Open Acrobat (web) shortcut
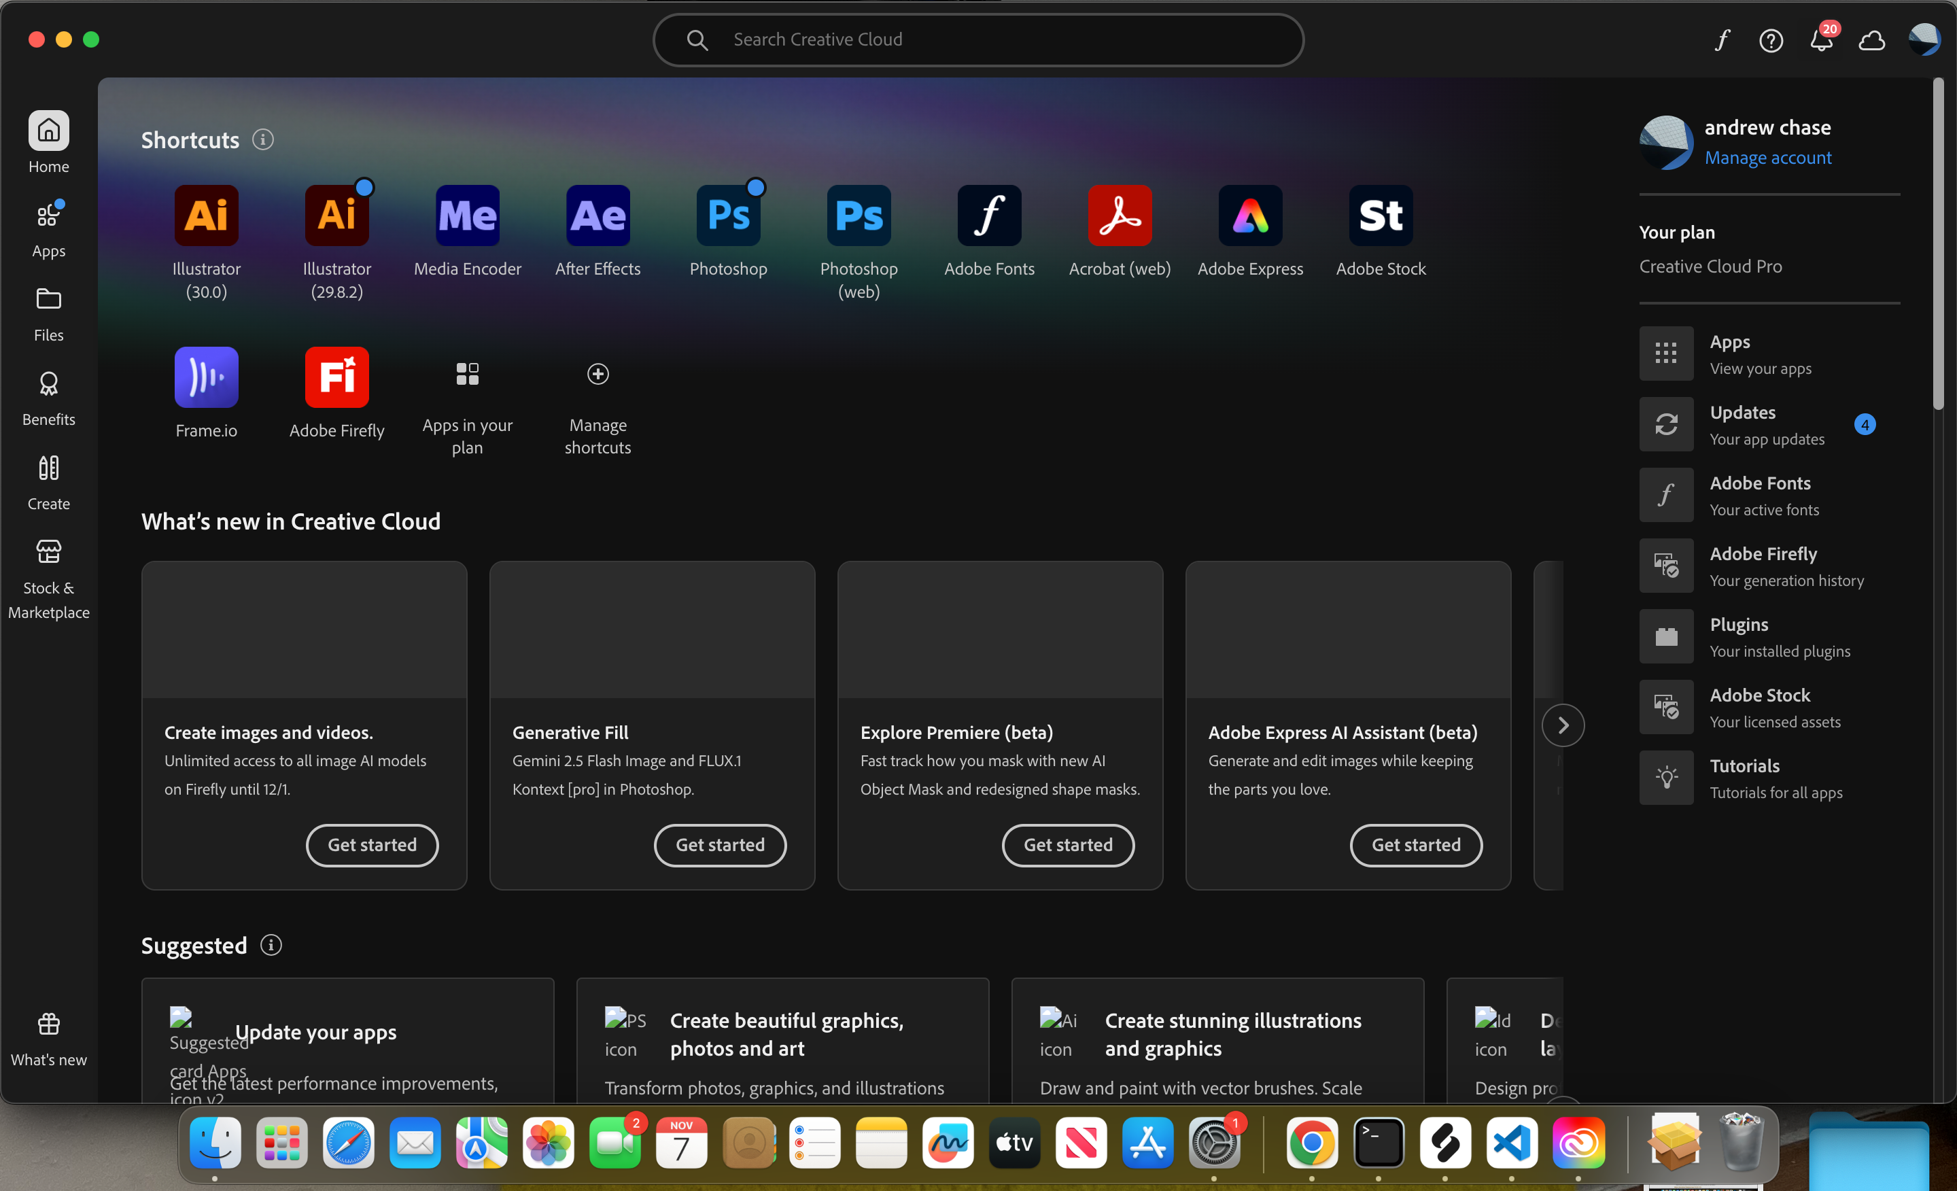Image resolution: width=1957 pixels, height=1191 pixels. (x=1119, y=215)
